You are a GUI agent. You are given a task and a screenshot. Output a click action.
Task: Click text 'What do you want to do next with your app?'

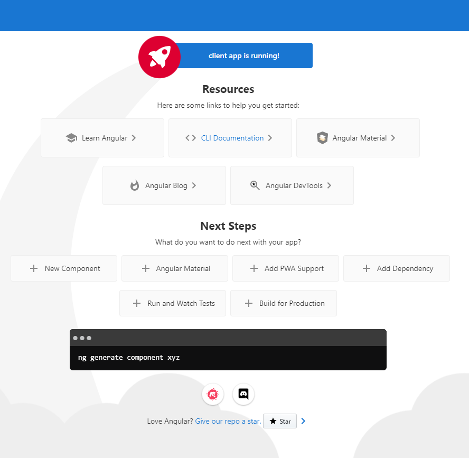point(228,242)
